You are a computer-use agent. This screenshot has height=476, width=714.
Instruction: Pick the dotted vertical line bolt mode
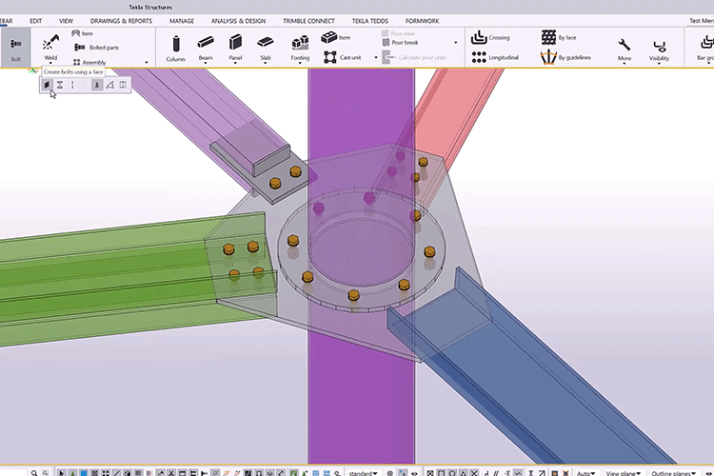point(72,85)
